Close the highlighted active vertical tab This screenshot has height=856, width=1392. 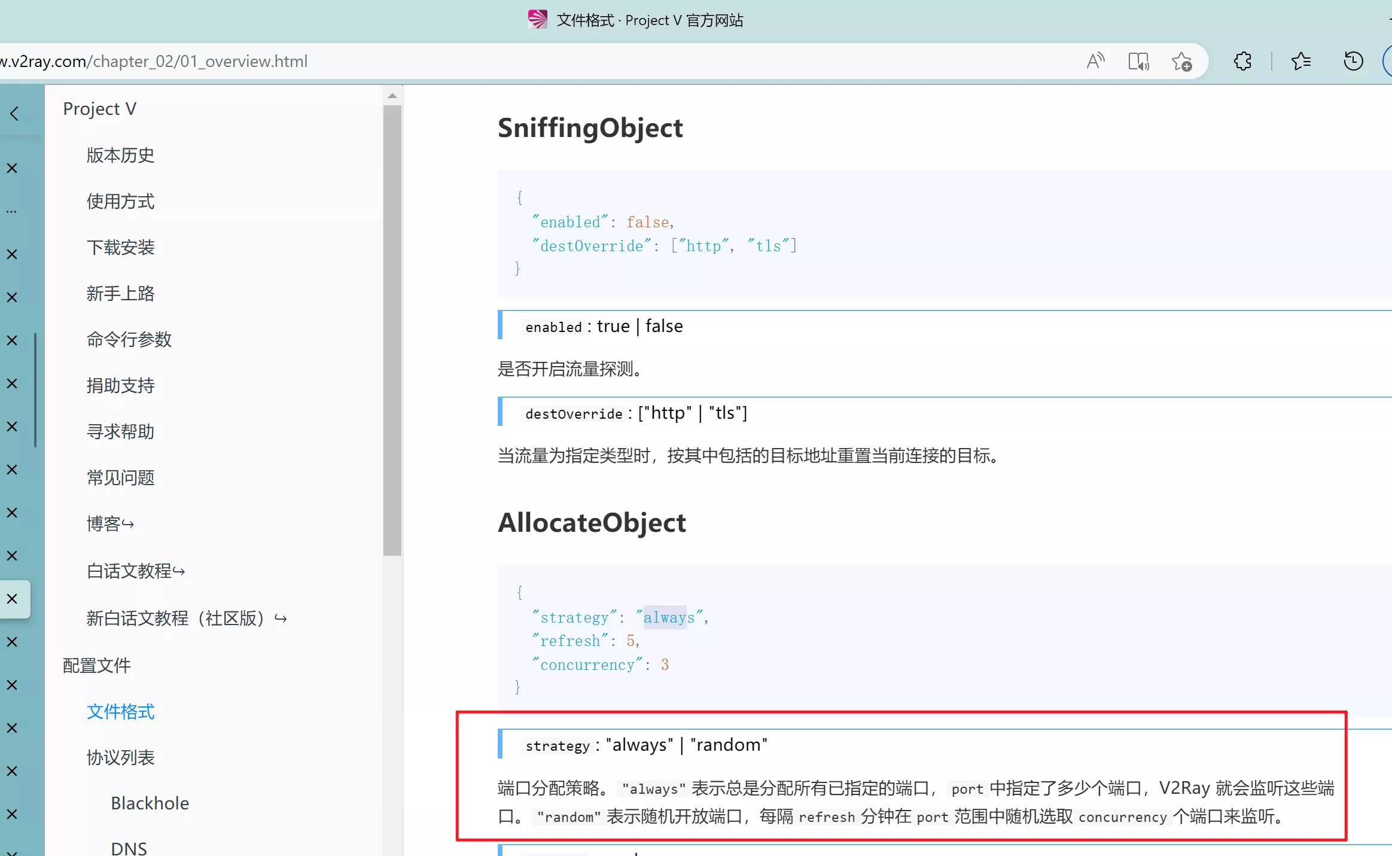pyautogui.click(x=12, y=599)
